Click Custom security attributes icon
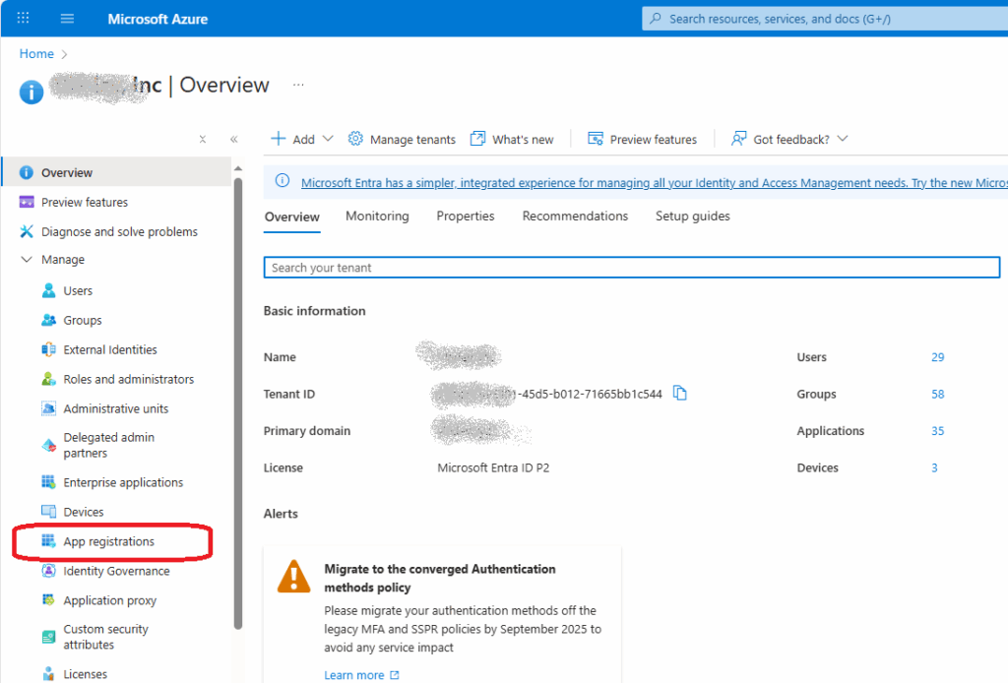1008x683 pixels. [48, 637]
